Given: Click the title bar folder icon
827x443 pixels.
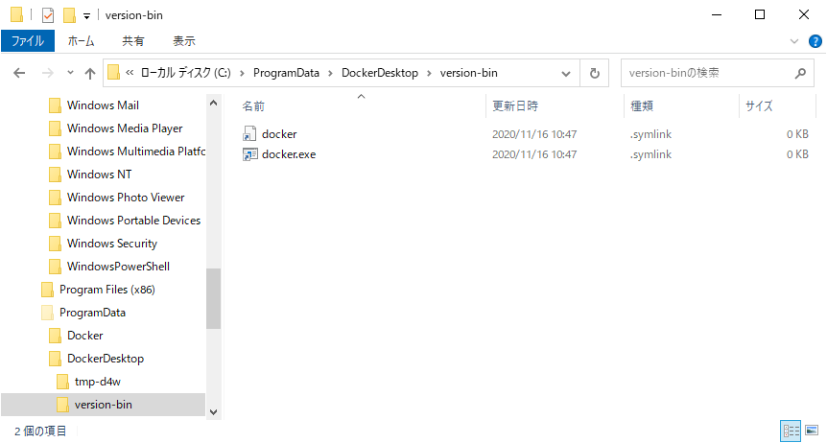Looking at the screenshot, I should click(x=17, y=14).
